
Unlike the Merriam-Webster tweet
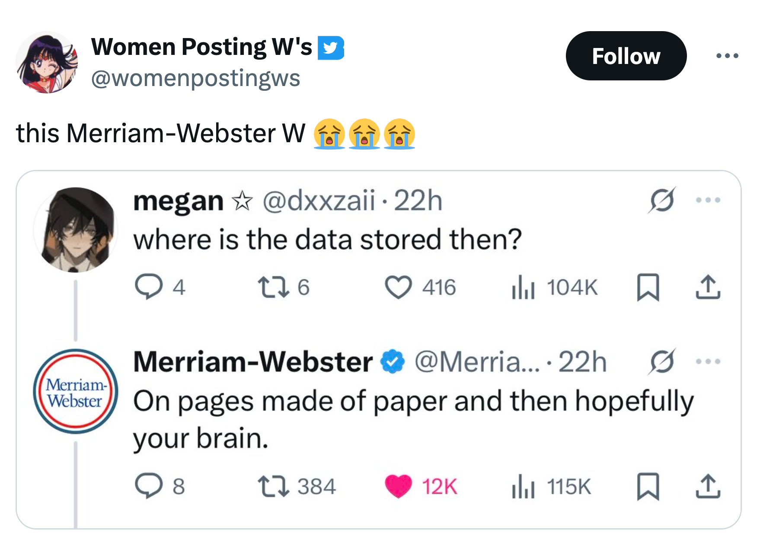click(x=398, y=486)
